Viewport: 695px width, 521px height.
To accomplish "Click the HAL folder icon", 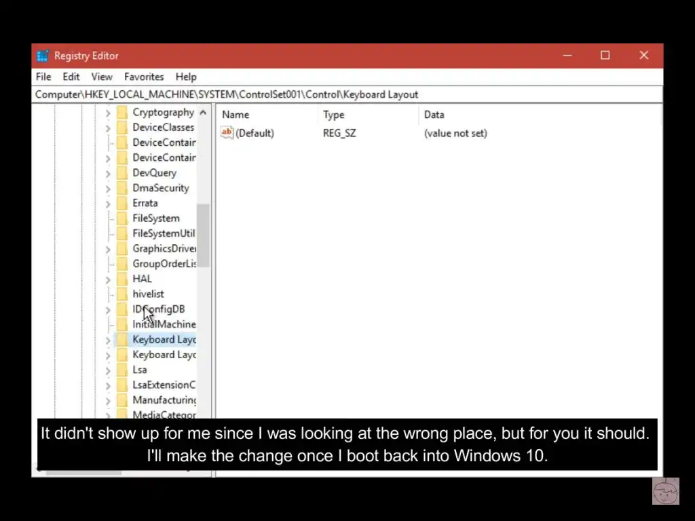I will click(x=122, y=279).
